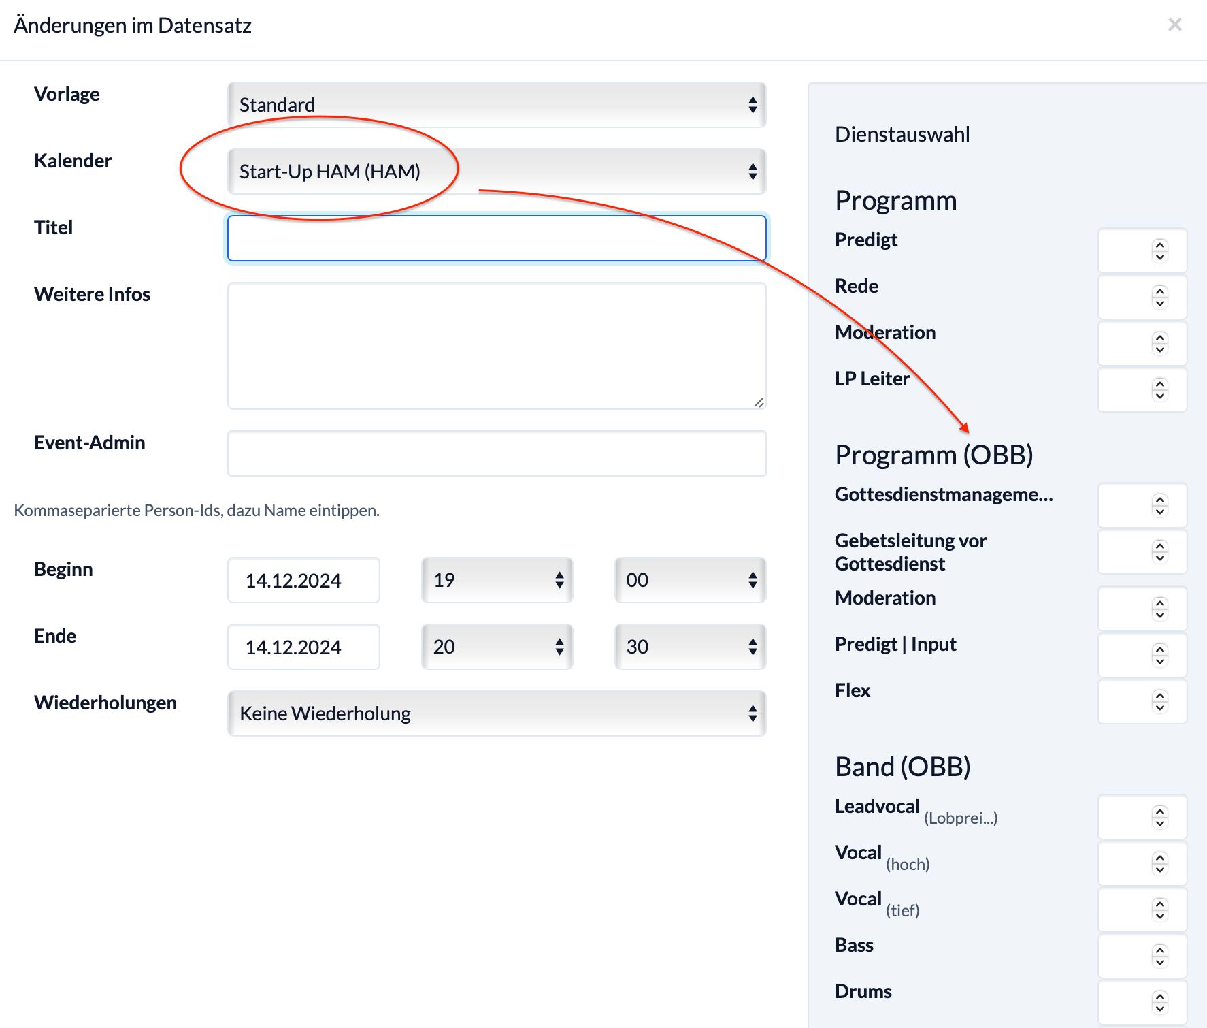
Task: Open the Ende hour dropdown showing 20
Action: (x=497, y=647)
